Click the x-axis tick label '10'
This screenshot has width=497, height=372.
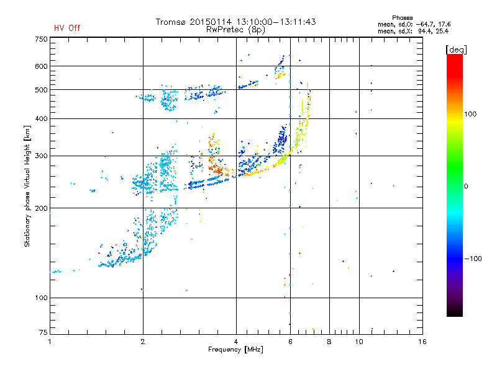coord(359,342)
